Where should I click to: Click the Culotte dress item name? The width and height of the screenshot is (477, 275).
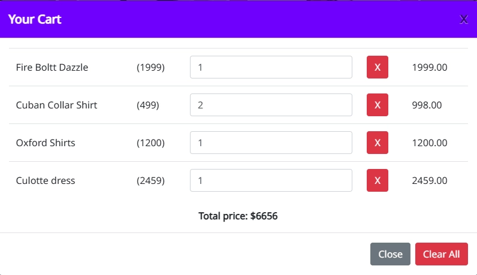[x=46, y=180]
